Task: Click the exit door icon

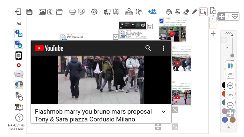Action: (18, 12)
